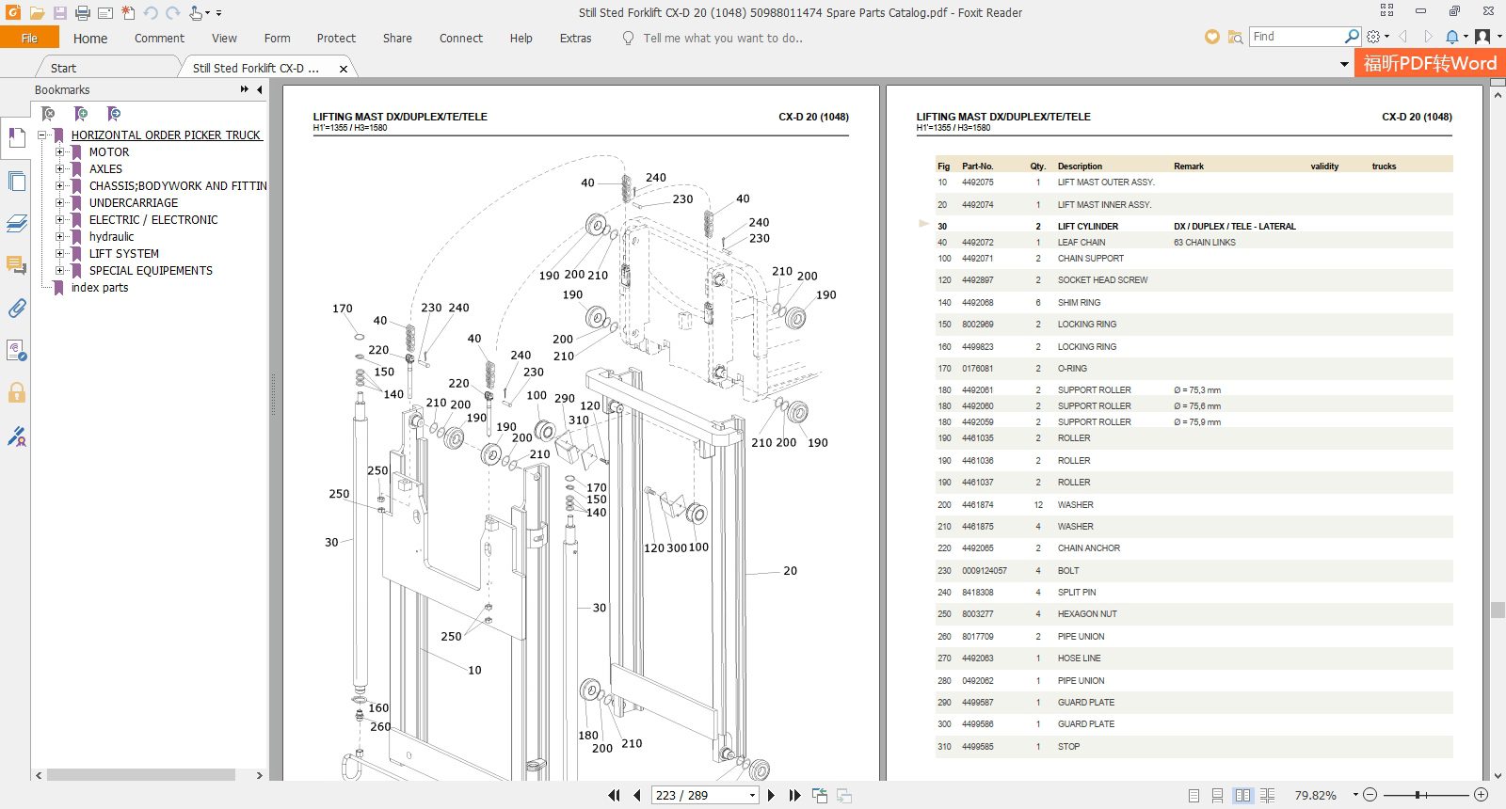Viewport: 1506px width, 809px height.
Task: Open the File menu
Action: coord(29,38)
